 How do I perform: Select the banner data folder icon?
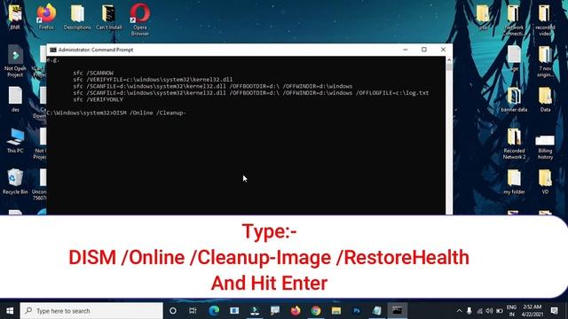[x=514, y=99]
